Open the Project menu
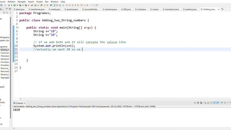231x130 pixels. pyautogui.click(x=39, y=1)
